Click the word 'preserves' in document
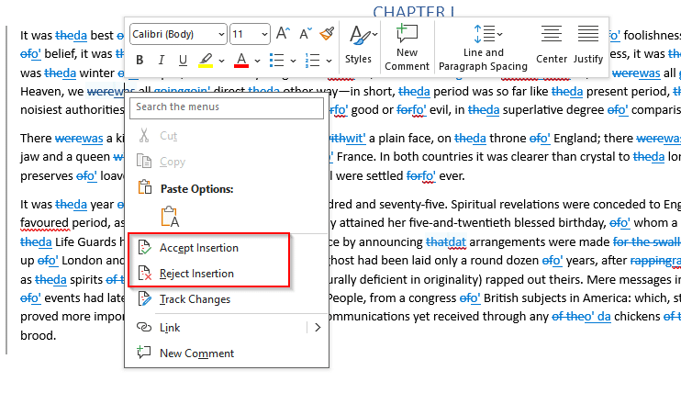The height and width of the screenshot is (404, 681). point(47,176)
